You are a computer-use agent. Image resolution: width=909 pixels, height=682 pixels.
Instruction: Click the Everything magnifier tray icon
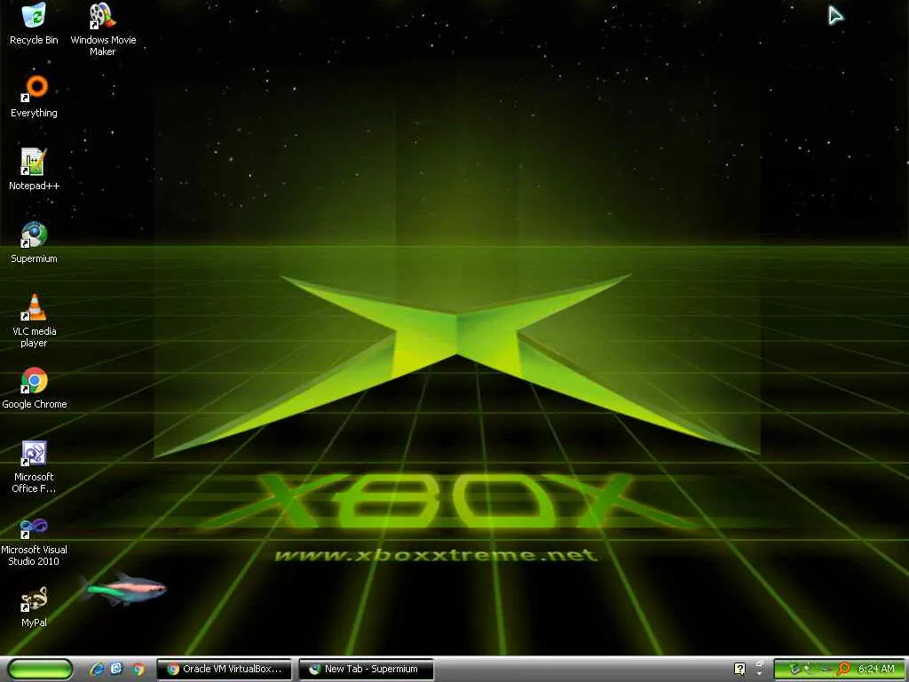coord(843,669)
